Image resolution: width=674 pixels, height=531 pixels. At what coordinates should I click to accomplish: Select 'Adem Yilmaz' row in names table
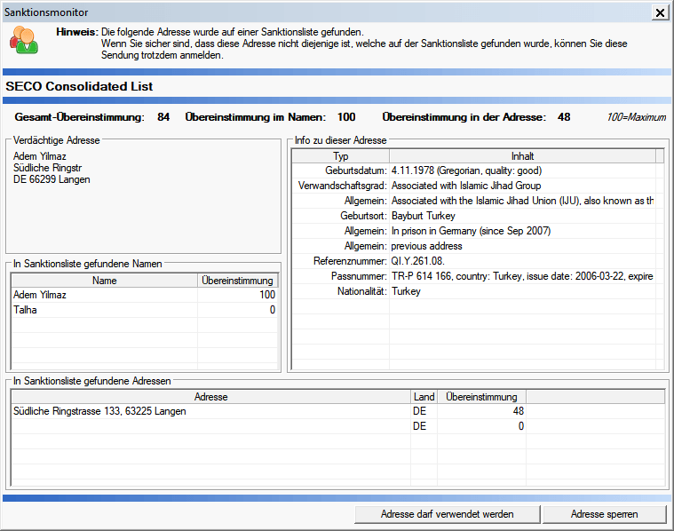tap(145, 295)
